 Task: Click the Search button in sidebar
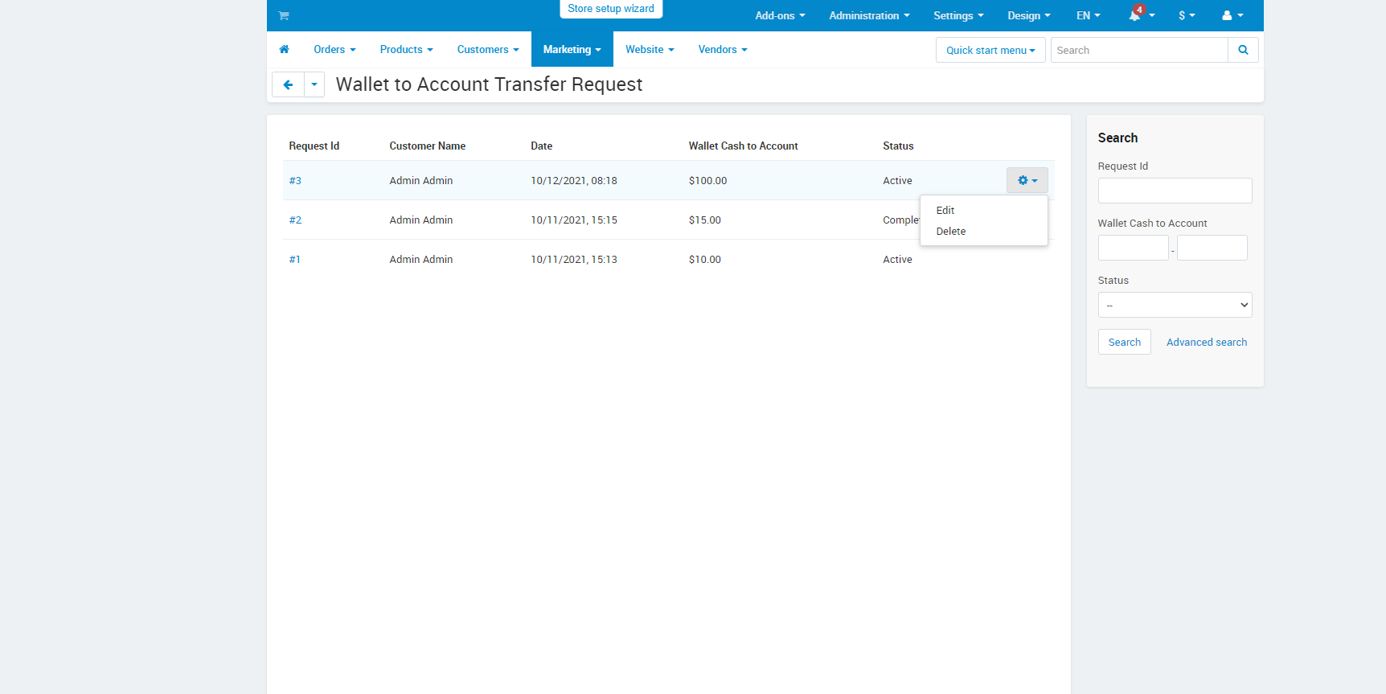[x=1124, y=342]
